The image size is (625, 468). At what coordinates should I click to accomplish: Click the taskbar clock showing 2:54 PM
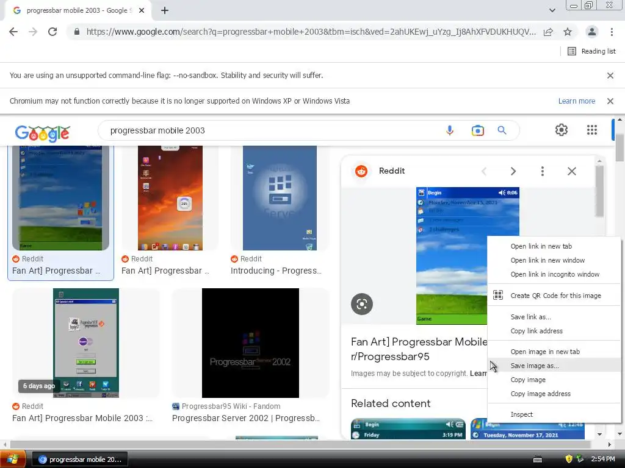click(602, 459)
